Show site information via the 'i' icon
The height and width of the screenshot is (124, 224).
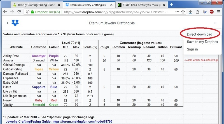27,12
